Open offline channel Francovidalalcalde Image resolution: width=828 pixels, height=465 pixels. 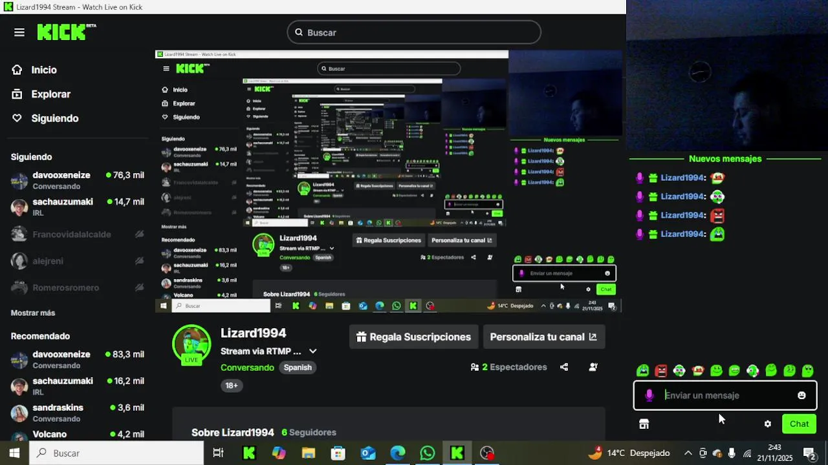pos(78,234)
